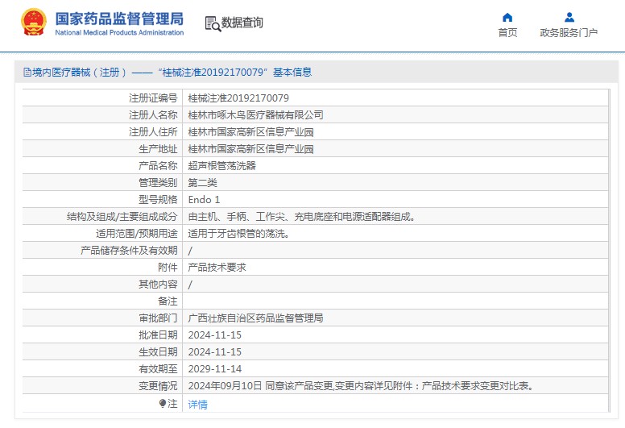The height and width of the screenshot is (428, 625).
Task: Click effective date value in 生效日期 row
Action: pos(215,351)
